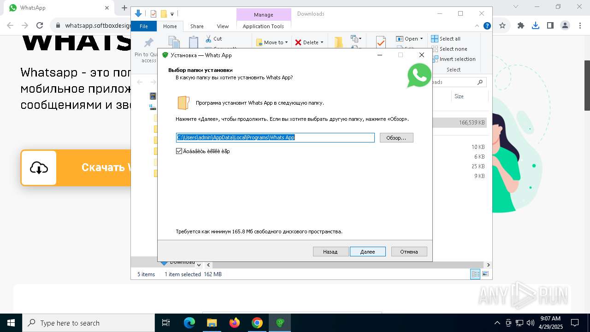Open the New item dropdown icon
This screenshot has width=590, height=332.
[356, 39]
